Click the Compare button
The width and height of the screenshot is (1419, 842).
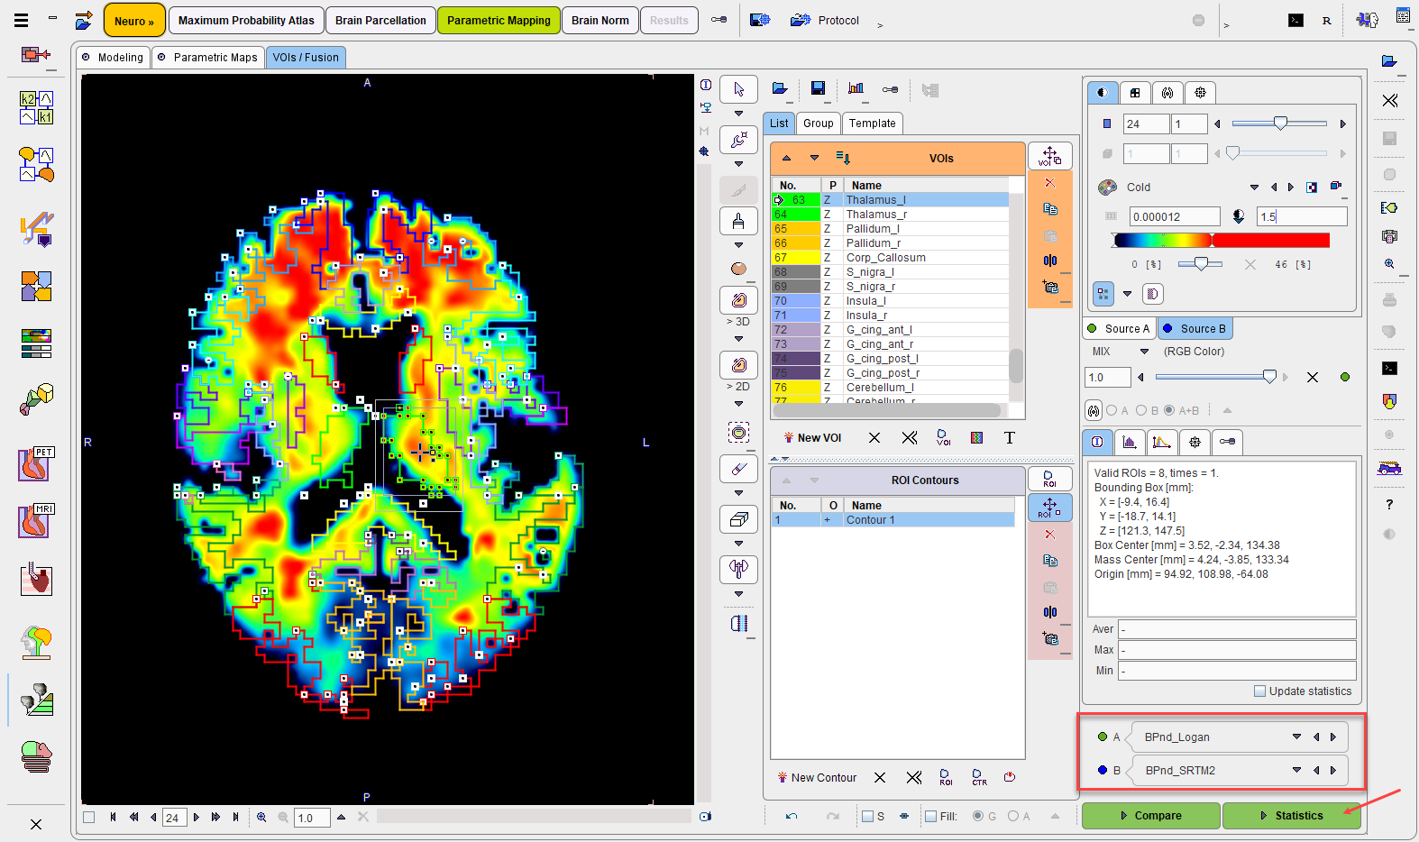click(1151, 816)
